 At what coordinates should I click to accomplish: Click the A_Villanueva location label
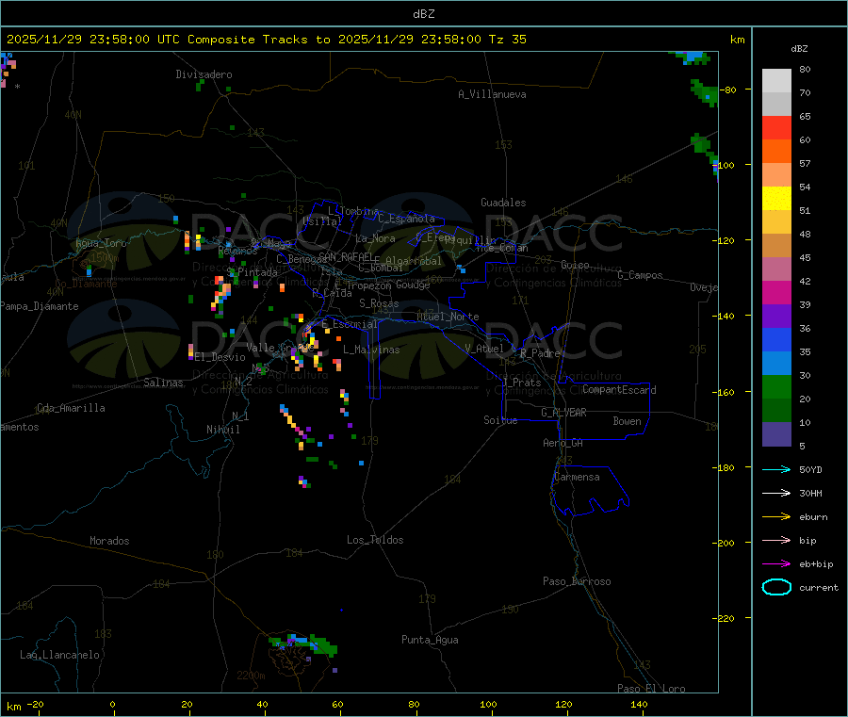click(492, 94)
